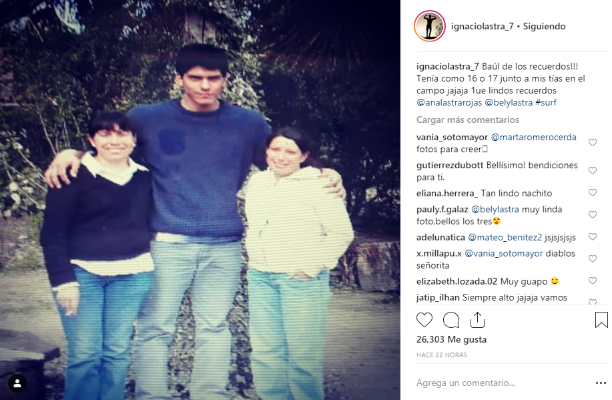Like eliana.herrera_'s comment heart
This screenshot has width=612, height=400.
(x=593, y=192)
